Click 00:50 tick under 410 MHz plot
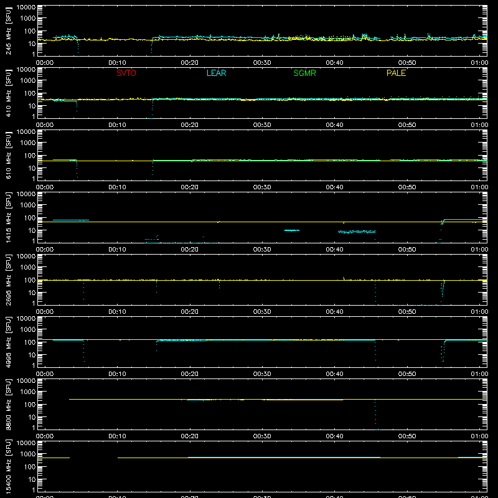 (407, 125)
